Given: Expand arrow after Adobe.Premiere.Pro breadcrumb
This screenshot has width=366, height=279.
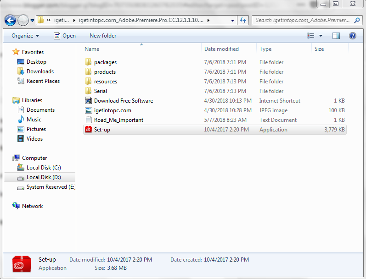Looking at the screenshot, I should point(208,20).
